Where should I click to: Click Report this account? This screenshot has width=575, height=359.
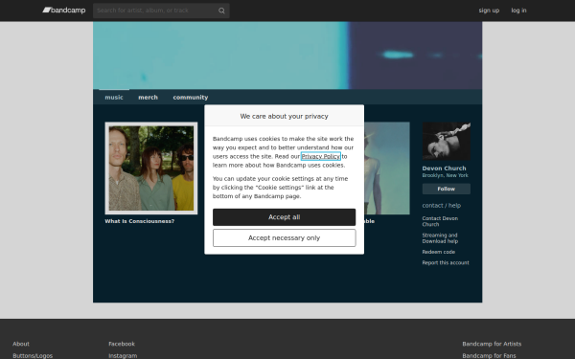click(x=446, y=262)
